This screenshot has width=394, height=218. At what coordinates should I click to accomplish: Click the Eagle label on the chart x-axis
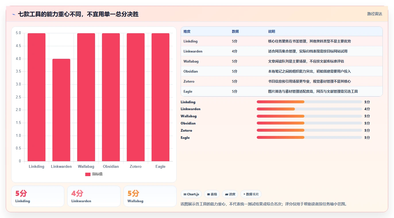point(161,167)
